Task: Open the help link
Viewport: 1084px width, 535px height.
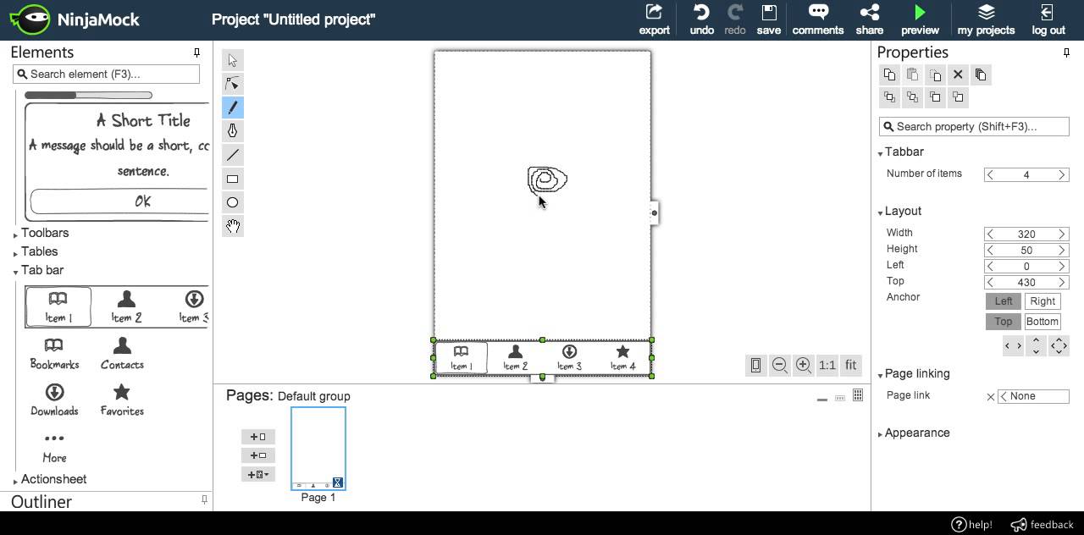Action: [971, 524]
